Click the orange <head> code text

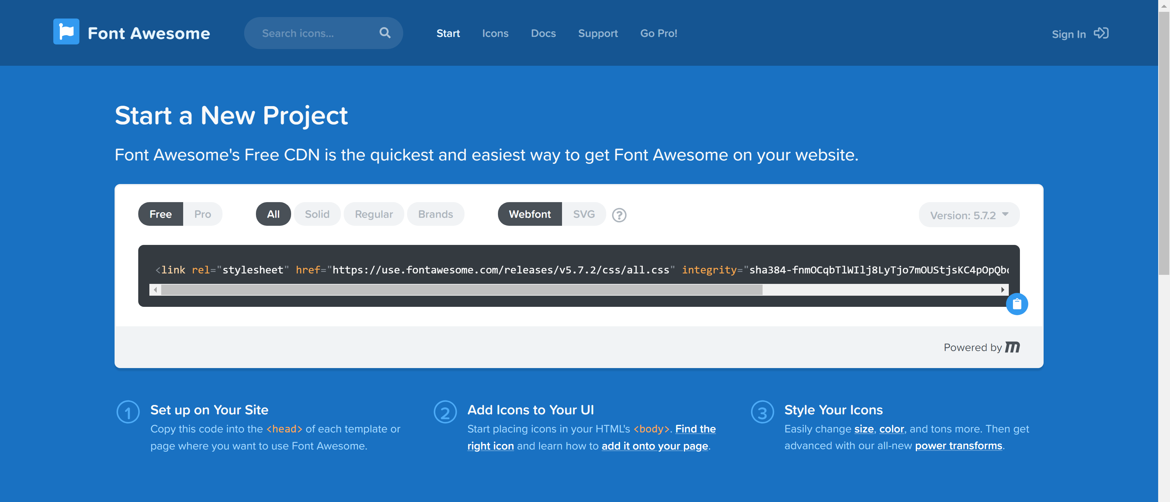[x=284, y=429]
